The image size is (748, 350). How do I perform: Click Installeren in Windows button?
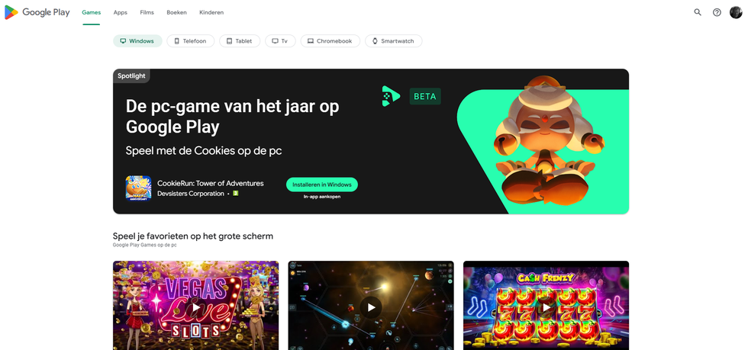(x=322, y=185)
